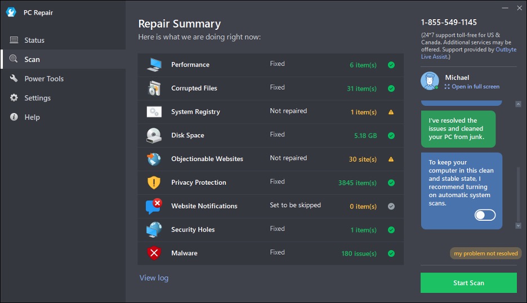Click the Website Notifications chat icon
Screen dimensions: 527x303
click(x=154, y=206)
